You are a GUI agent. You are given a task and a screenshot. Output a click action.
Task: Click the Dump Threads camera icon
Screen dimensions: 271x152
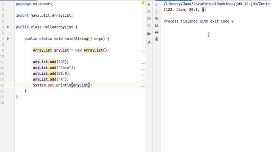(149, 19)
